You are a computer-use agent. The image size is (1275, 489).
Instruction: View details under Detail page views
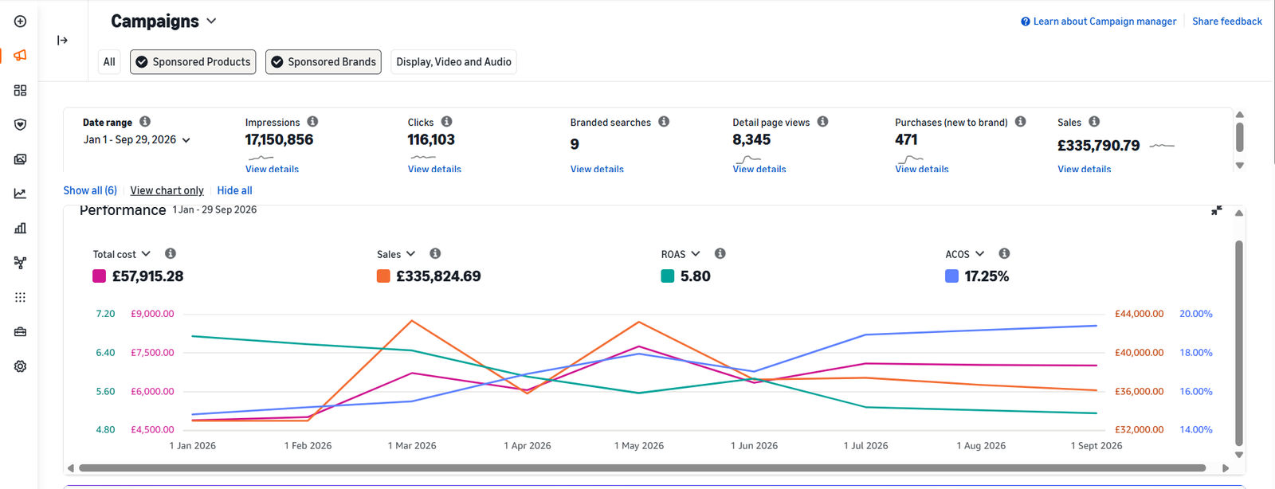click(x=759, y=169)
